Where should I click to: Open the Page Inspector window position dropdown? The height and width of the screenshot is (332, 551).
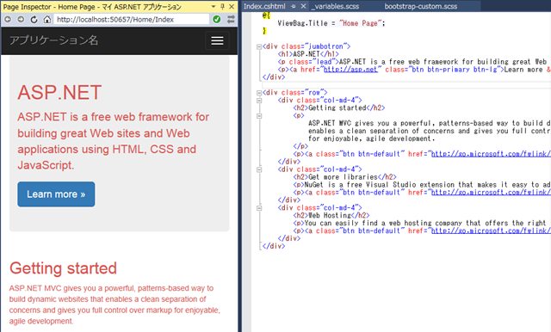pos(213,7)
